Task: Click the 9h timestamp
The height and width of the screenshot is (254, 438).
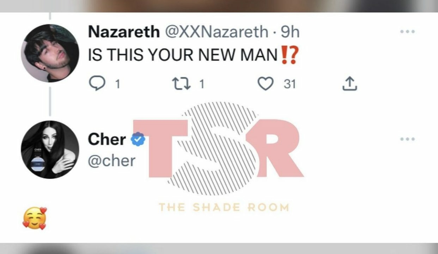Action: (290, 32)
